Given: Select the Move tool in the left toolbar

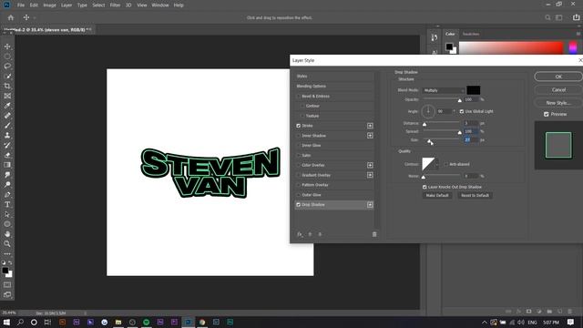Looking at the screenshot, I should [x=7, y=46].
